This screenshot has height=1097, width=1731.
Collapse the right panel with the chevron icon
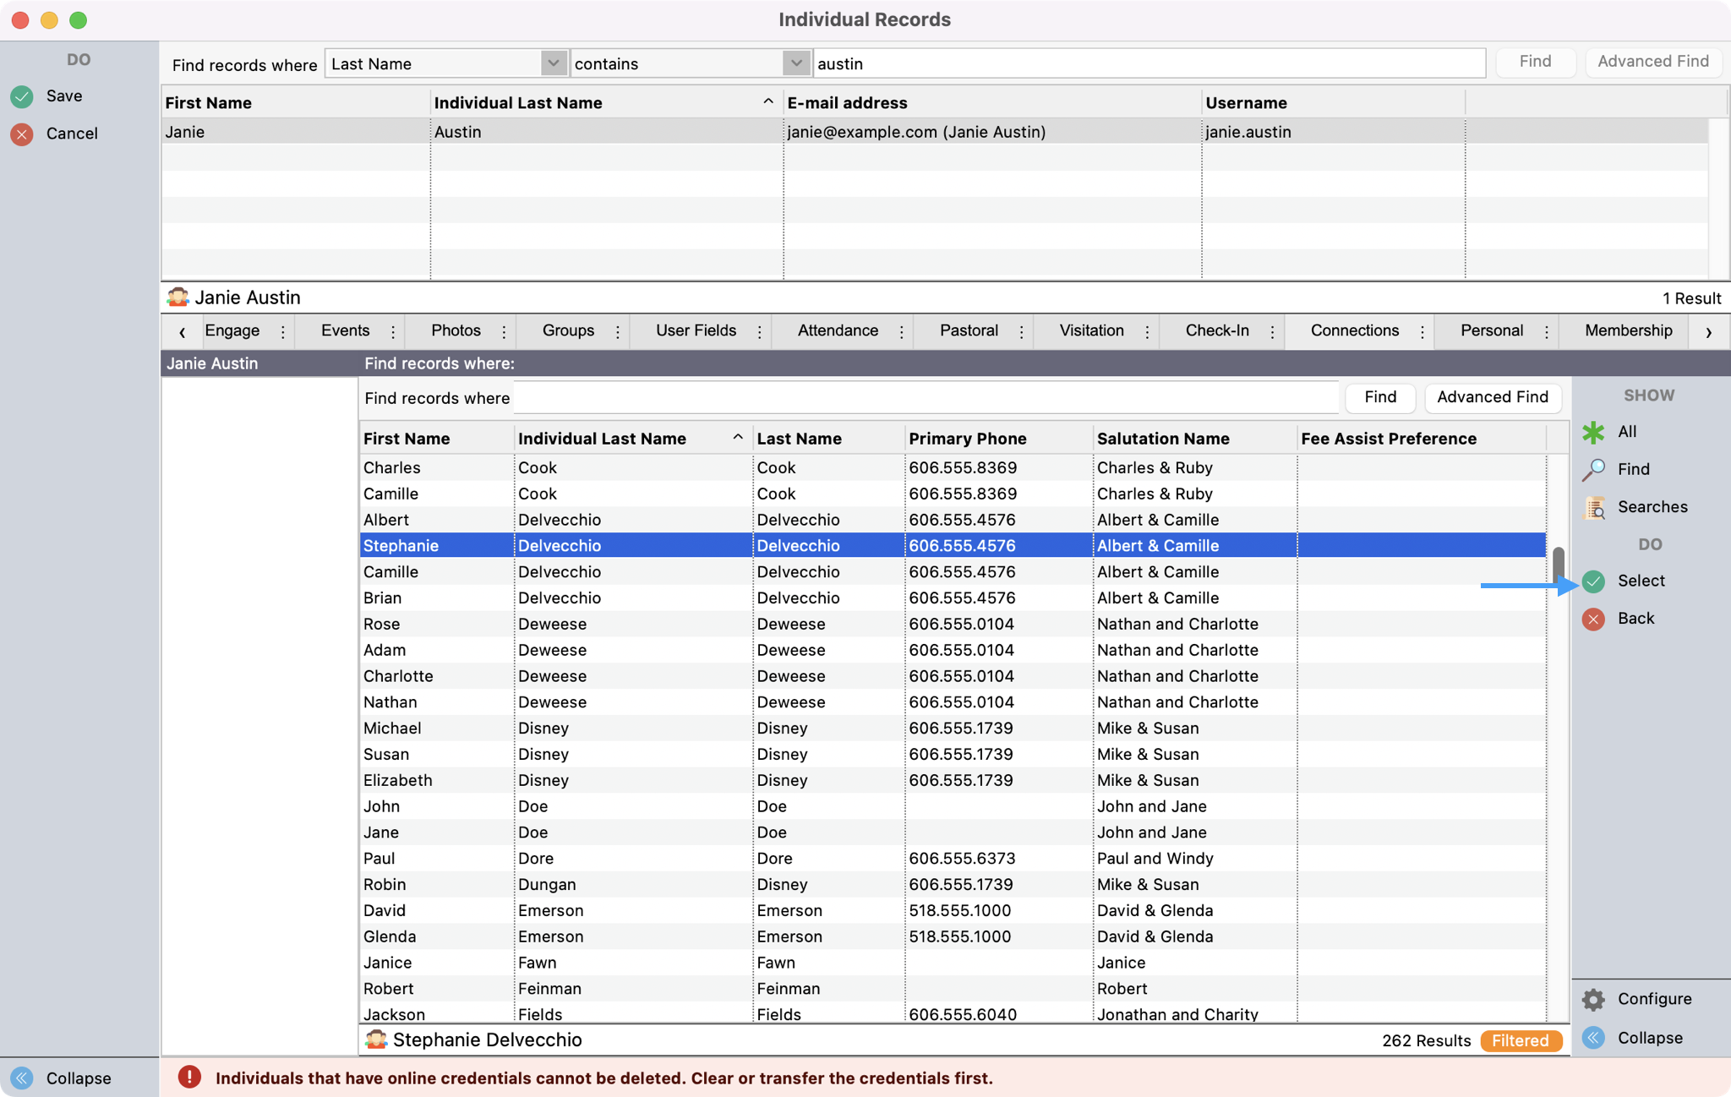tap(1594, 1038)
